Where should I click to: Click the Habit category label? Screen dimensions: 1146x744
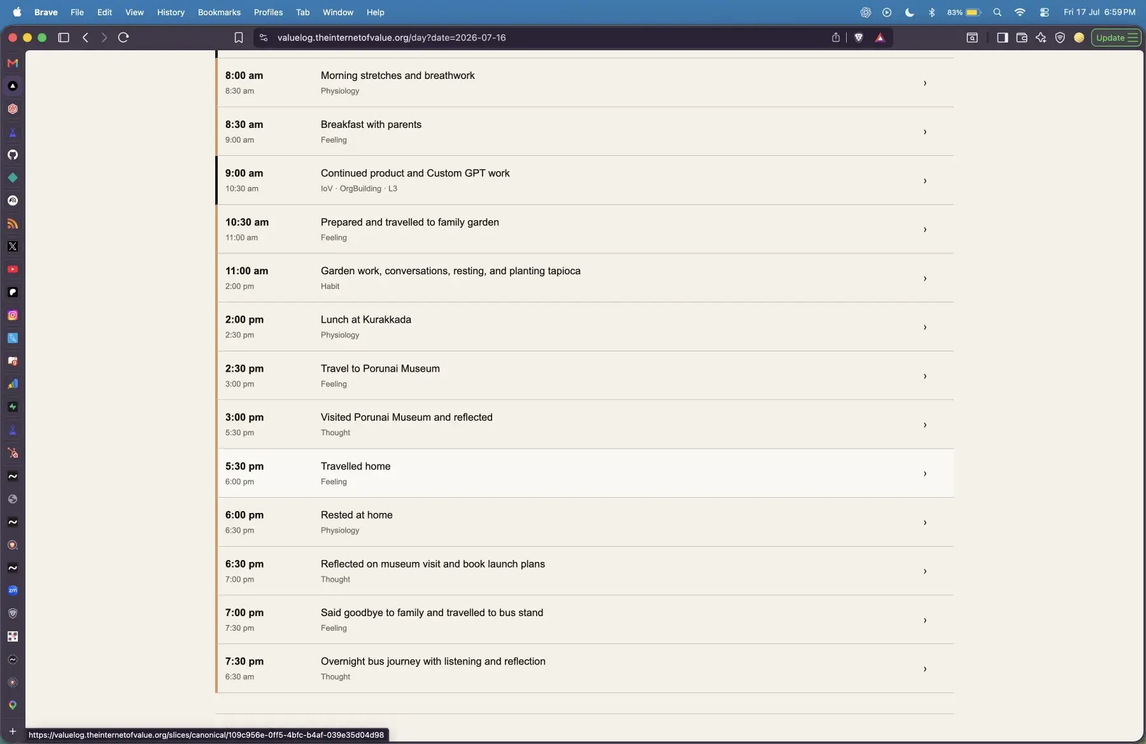point(330,286)
